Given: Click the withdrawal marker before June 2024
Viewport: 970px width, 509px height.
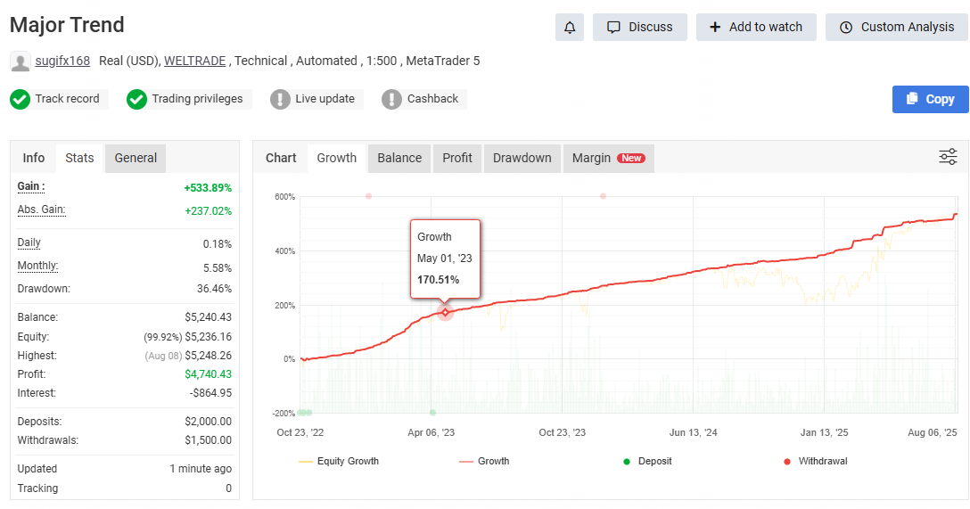Looking at the screenshot, I should (x=603, y=196).
